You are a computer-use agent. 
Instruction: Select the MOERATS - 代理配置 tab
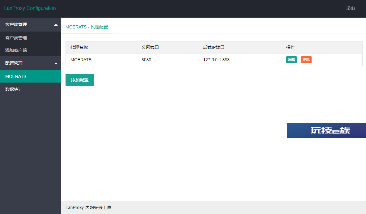tap(87, 27)
